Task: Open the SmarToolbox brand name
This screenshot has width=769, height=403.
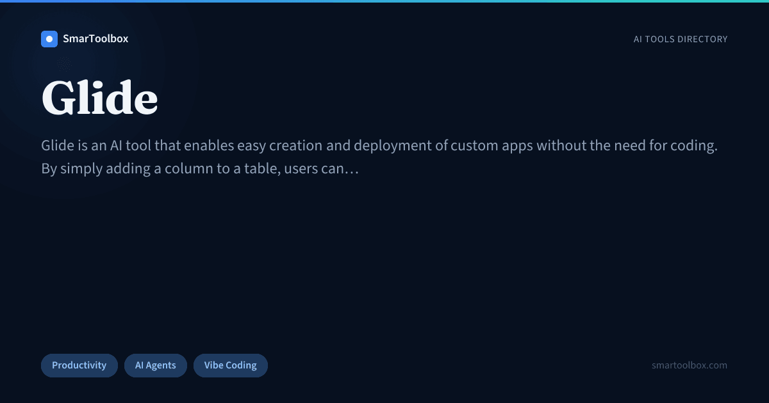Action: (x=95, y=39)
